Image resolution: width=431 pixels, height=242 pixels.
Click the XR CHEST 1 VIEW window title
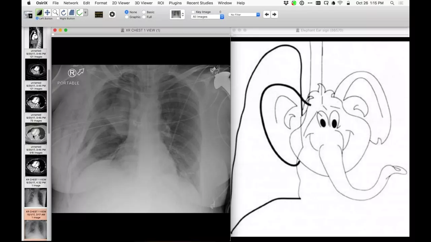143,30
